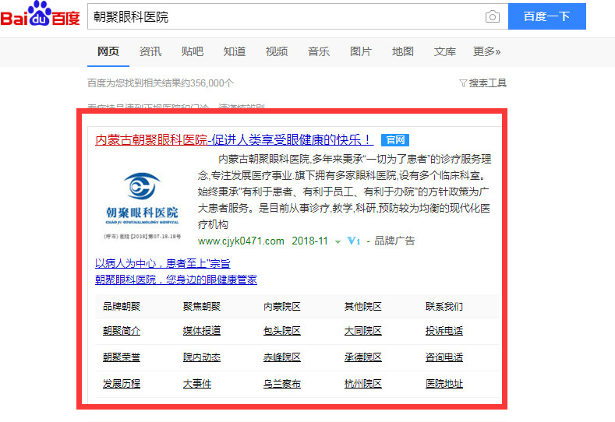Open 搜索工具 filter options
Screen dimensions: 615x422
coord(487,83)
